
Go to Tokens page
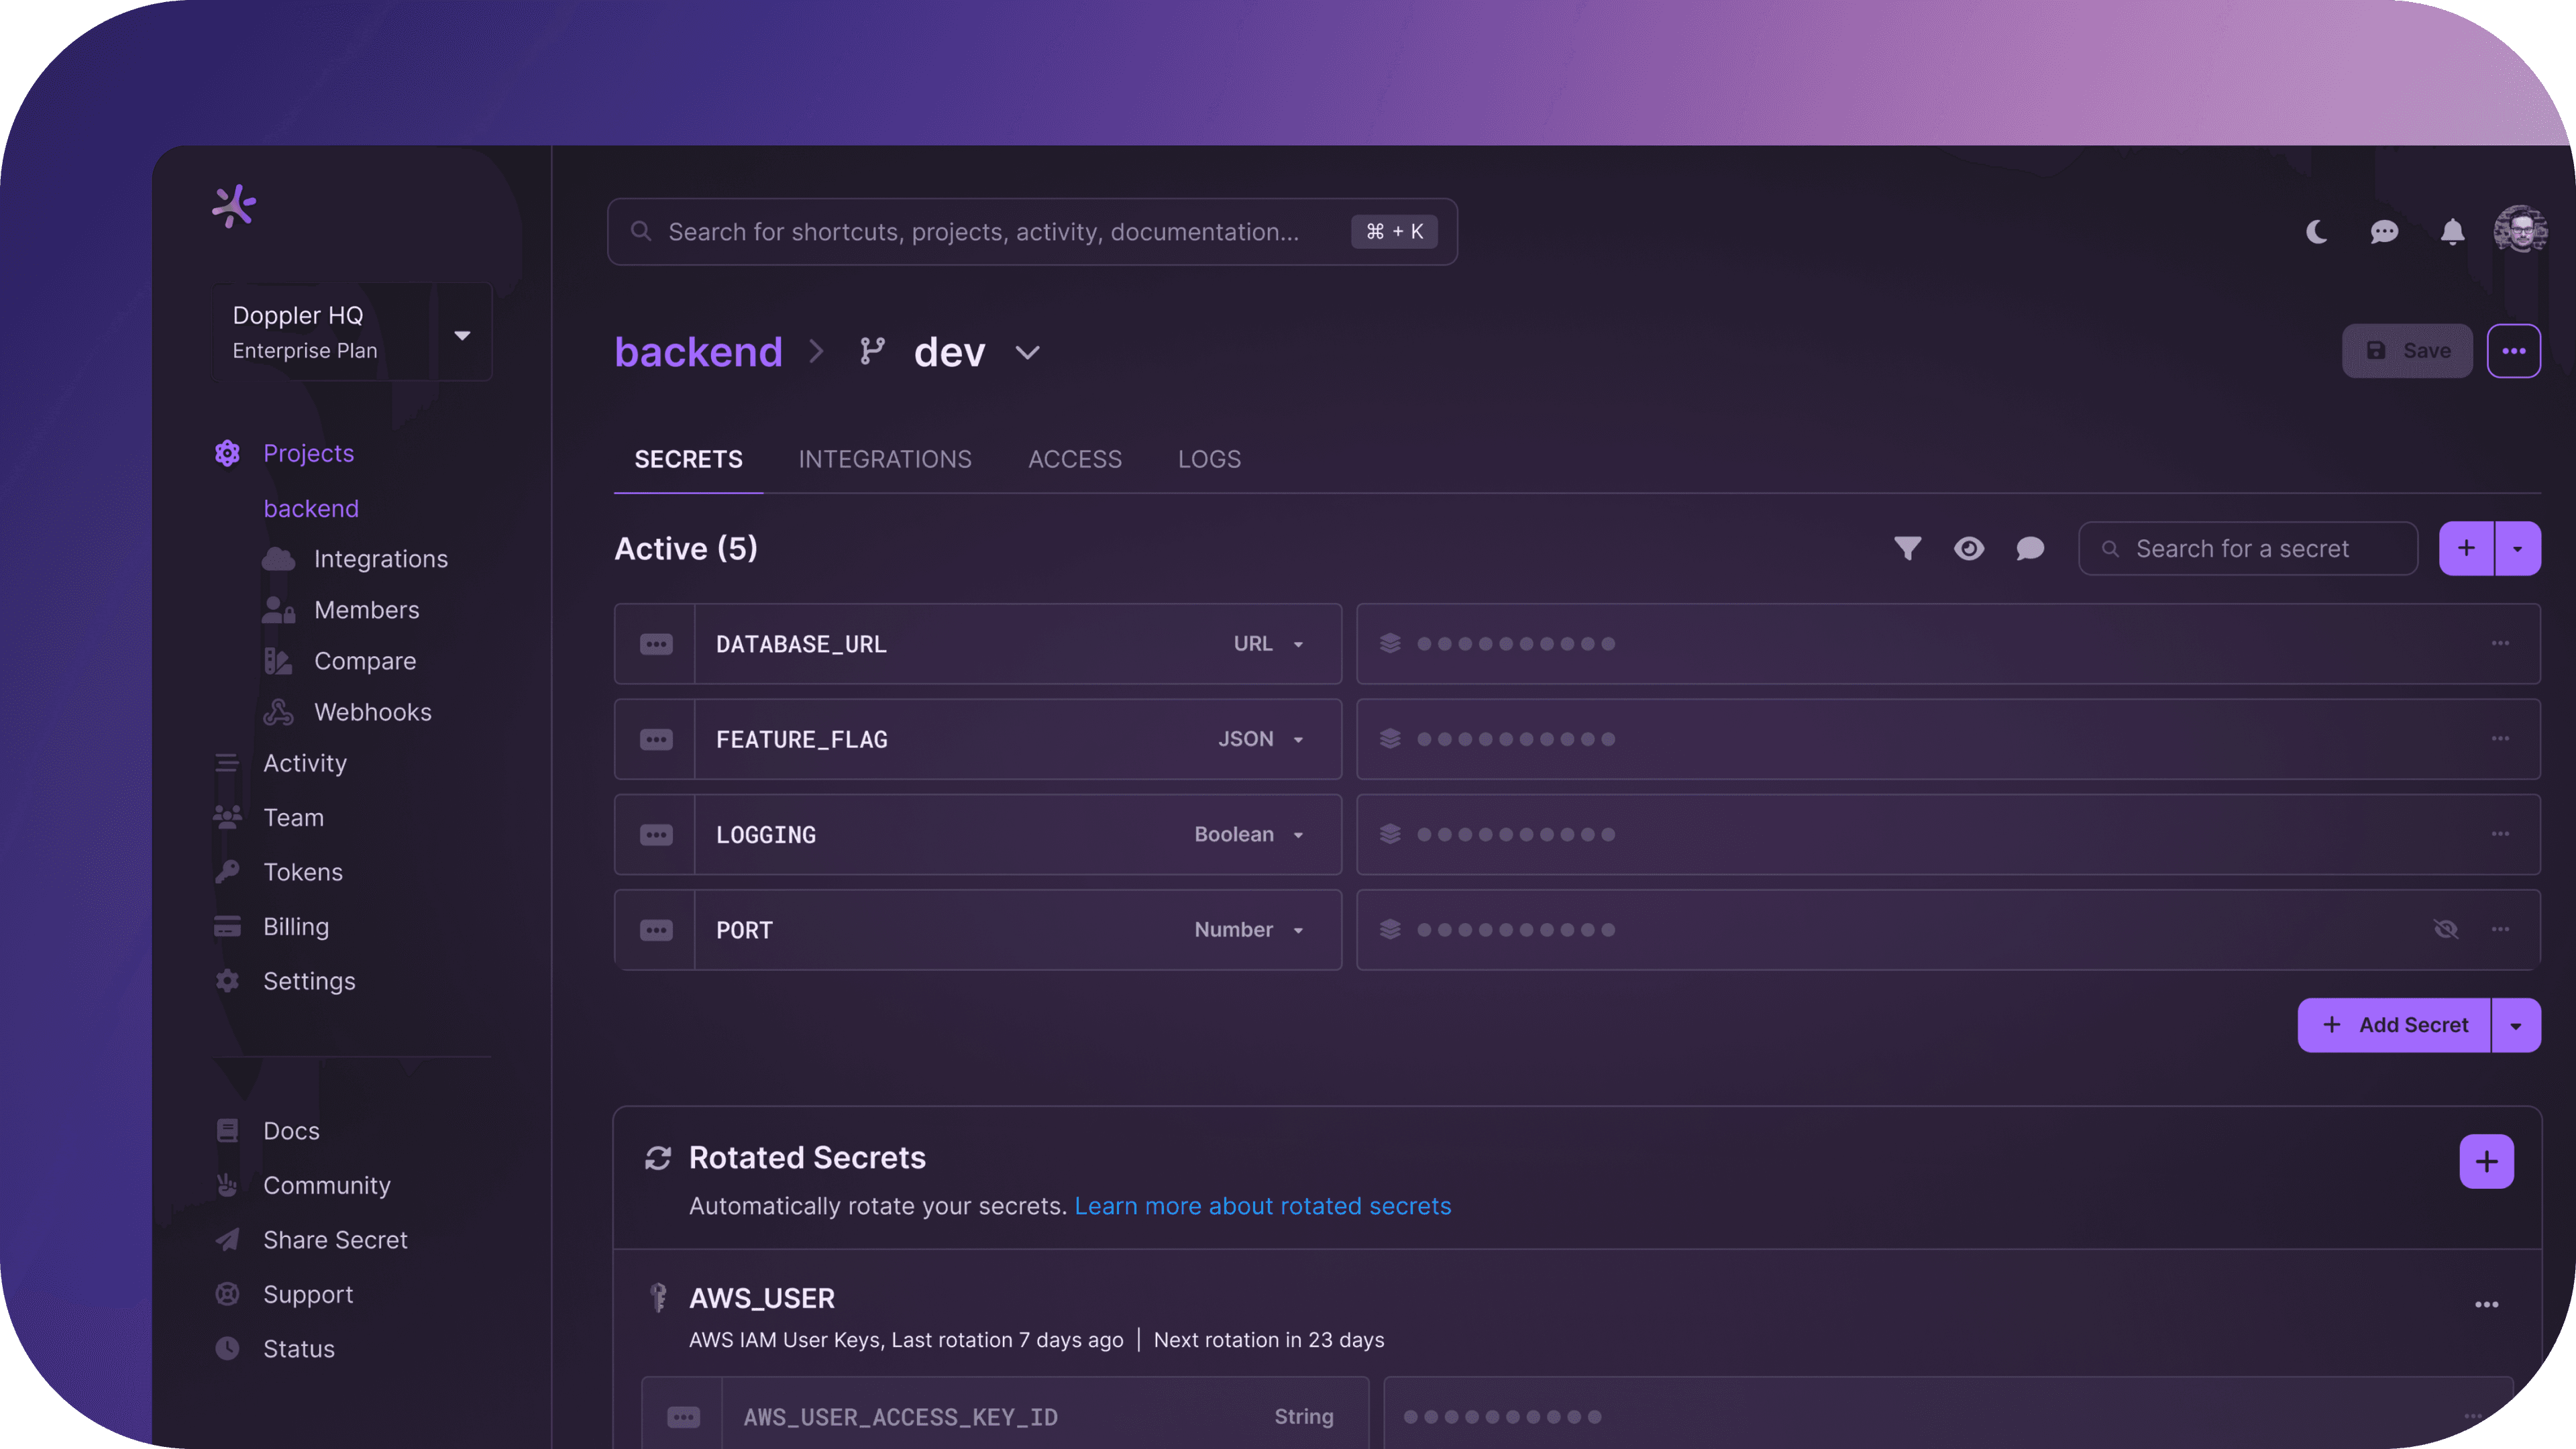pyautogui.click(x=303, y=872)
